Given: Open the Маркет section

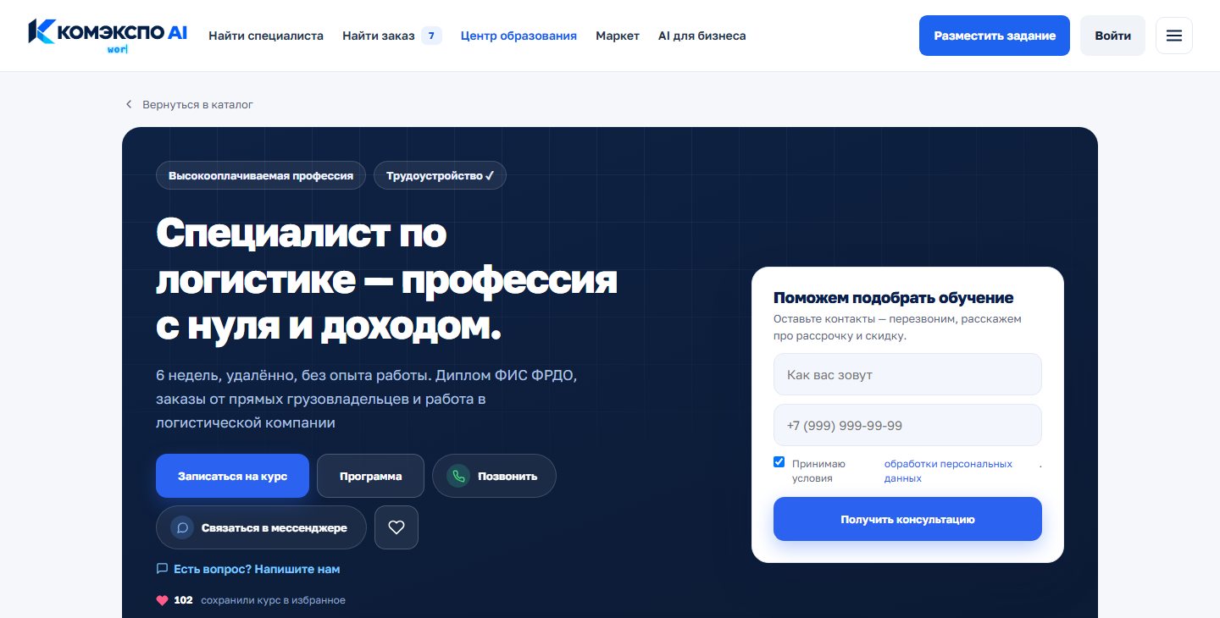Looking at the screenshot, I should click(618, 36).
